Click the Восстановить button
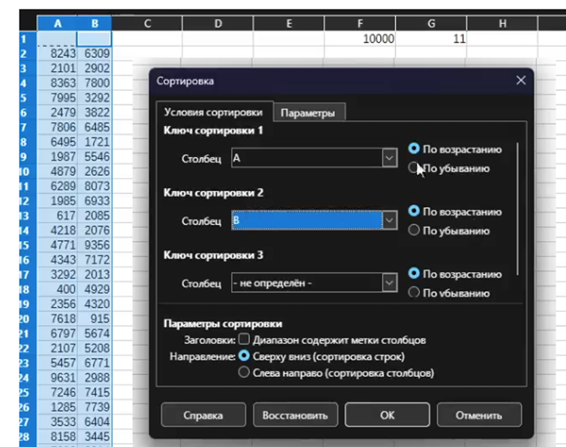This screenshot has height=447, width=566. pos(295,415)
